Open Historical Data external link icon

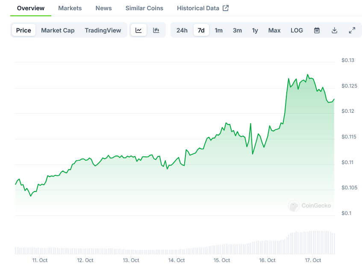tap(226, 8)
